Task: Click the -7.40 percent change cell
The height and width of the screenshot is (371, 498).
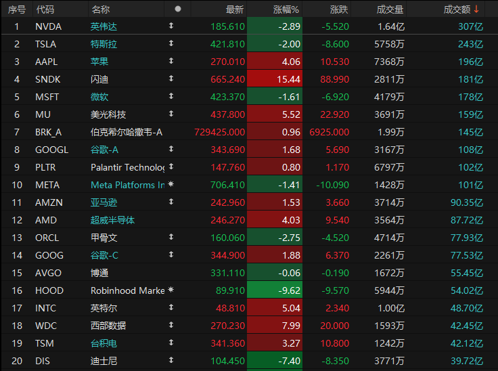Action: coord(275,361)
